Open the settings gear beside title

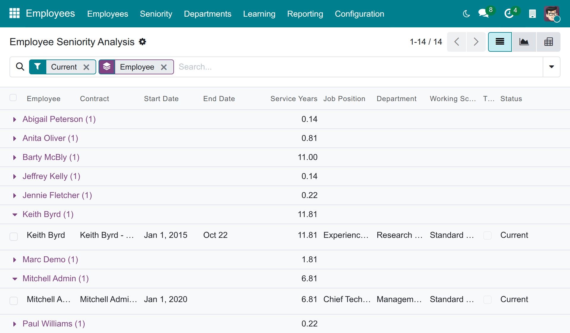click(x=143, y=42)
